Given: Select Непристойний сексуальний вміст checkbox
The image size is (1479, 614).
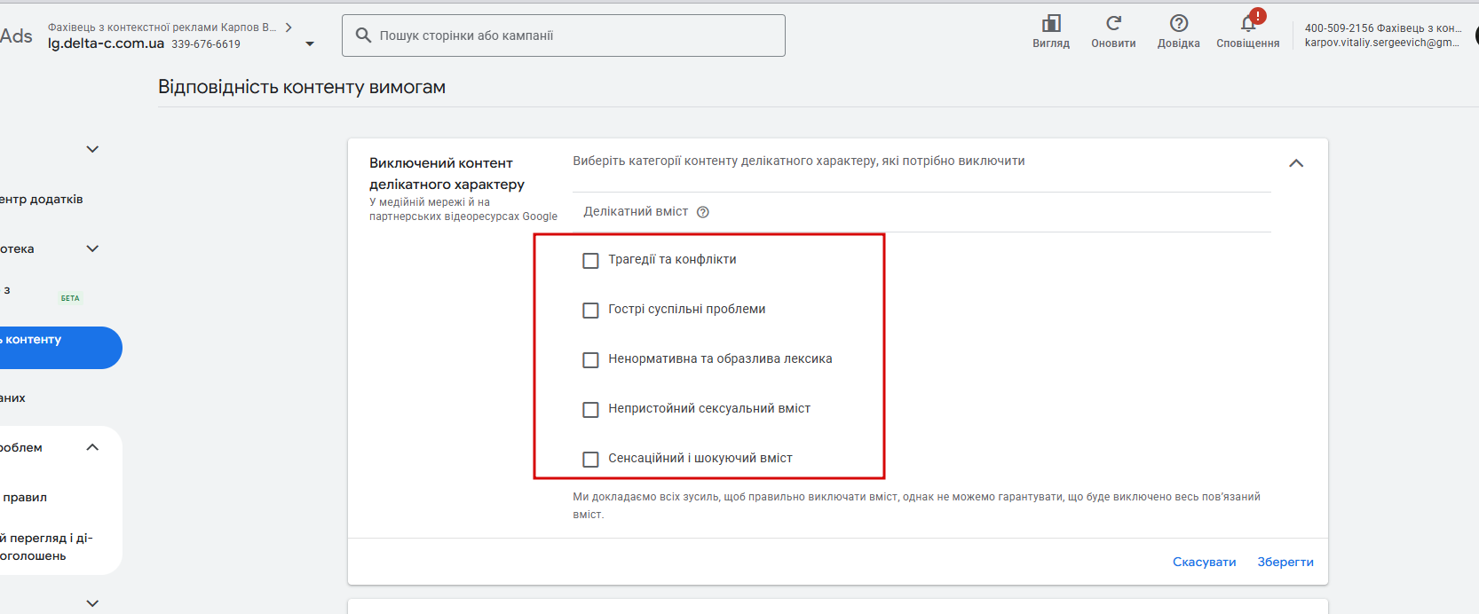Looking at the screenshot, I should tap(590, 410).
